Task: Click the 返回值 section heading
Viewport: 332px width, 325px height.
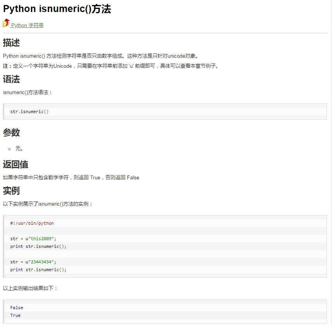Action: tap(16, 165)
